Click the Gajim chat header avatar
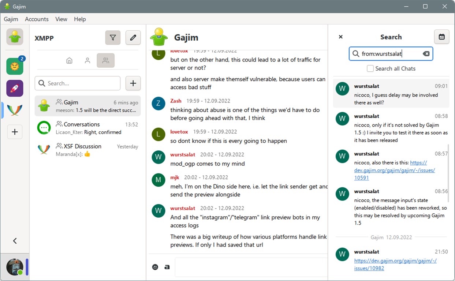Screen dimensions: 455x281 coord(159,37)
